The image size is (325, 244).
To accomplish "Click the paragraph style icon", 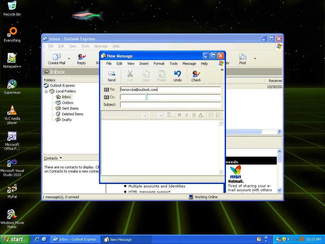I will tap(169, 115).
